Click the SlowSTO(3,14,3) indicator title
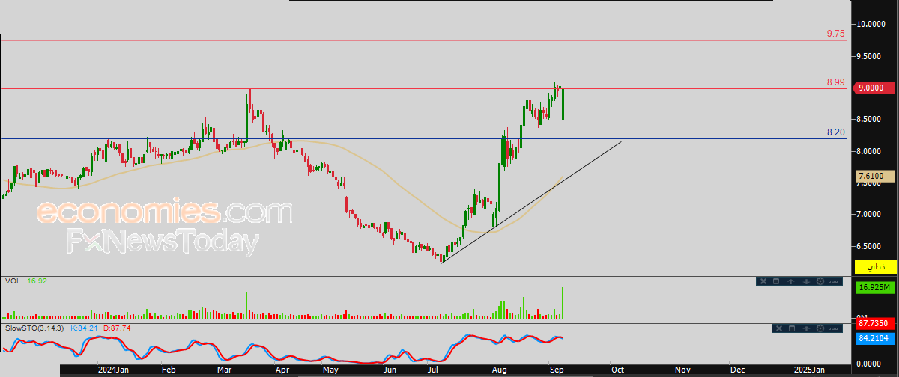Screen dimensions: 899x377 [x=34, y=328]
